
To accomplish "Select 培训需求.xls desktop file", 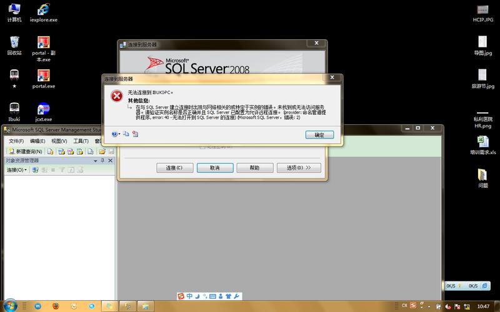I will [482, 145].
